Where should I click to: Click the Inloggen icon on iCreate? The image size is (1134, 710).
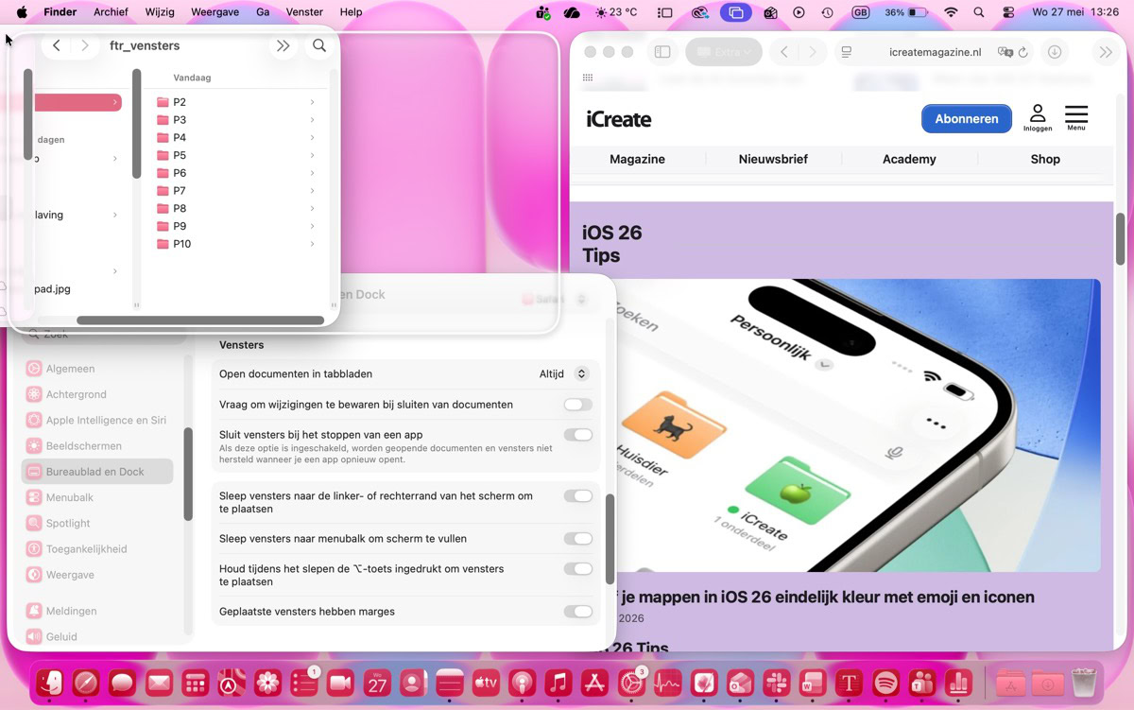click(x=1037, y=118)
